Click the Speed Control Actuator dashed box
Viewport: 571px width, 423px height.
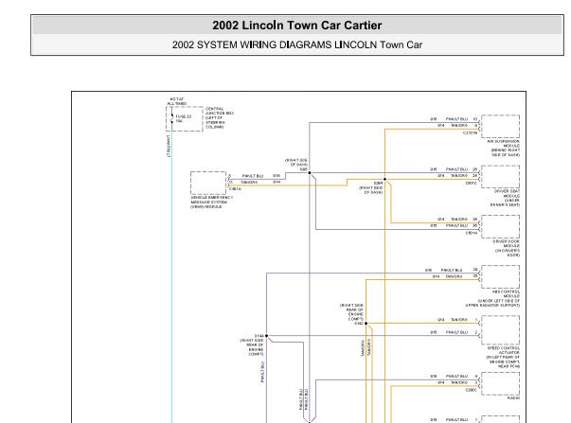500,330
